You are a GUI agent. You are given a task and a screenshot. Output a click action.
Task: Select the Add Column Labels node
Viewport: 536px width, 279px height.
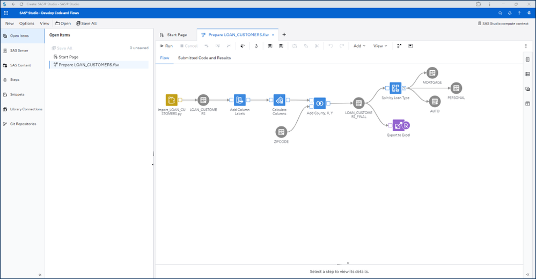240,100
